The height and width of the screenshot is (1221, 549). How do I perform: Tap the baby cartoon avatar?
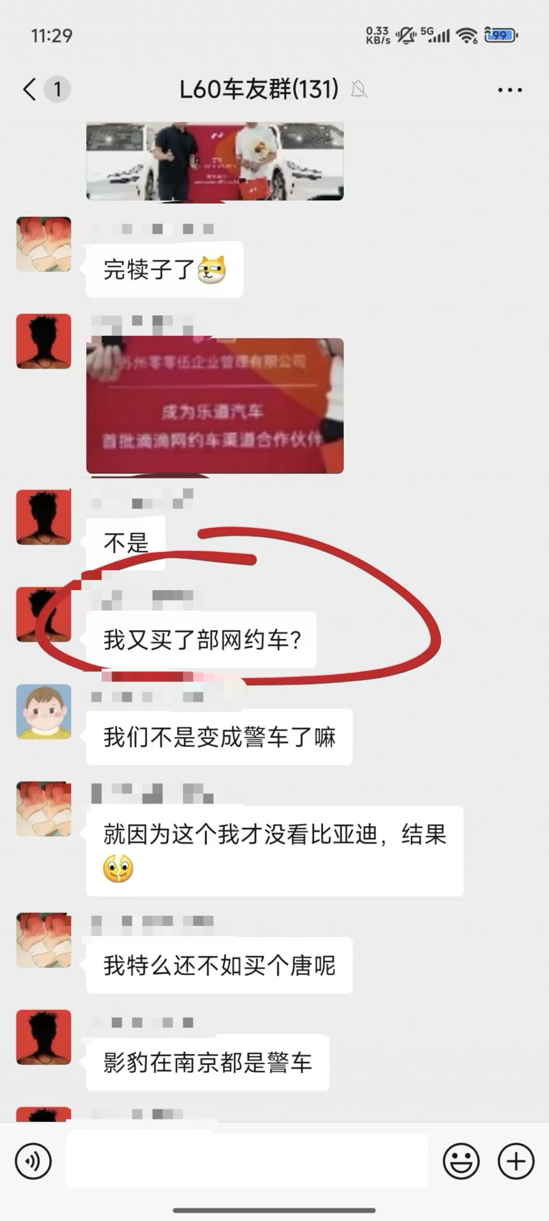(43, 711)
